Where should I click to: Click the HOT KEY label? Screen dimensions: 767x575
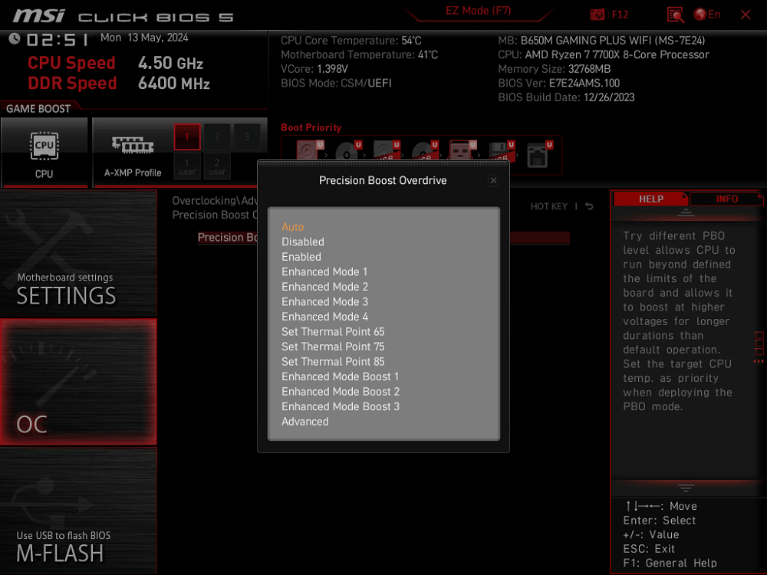pos(549,206)
